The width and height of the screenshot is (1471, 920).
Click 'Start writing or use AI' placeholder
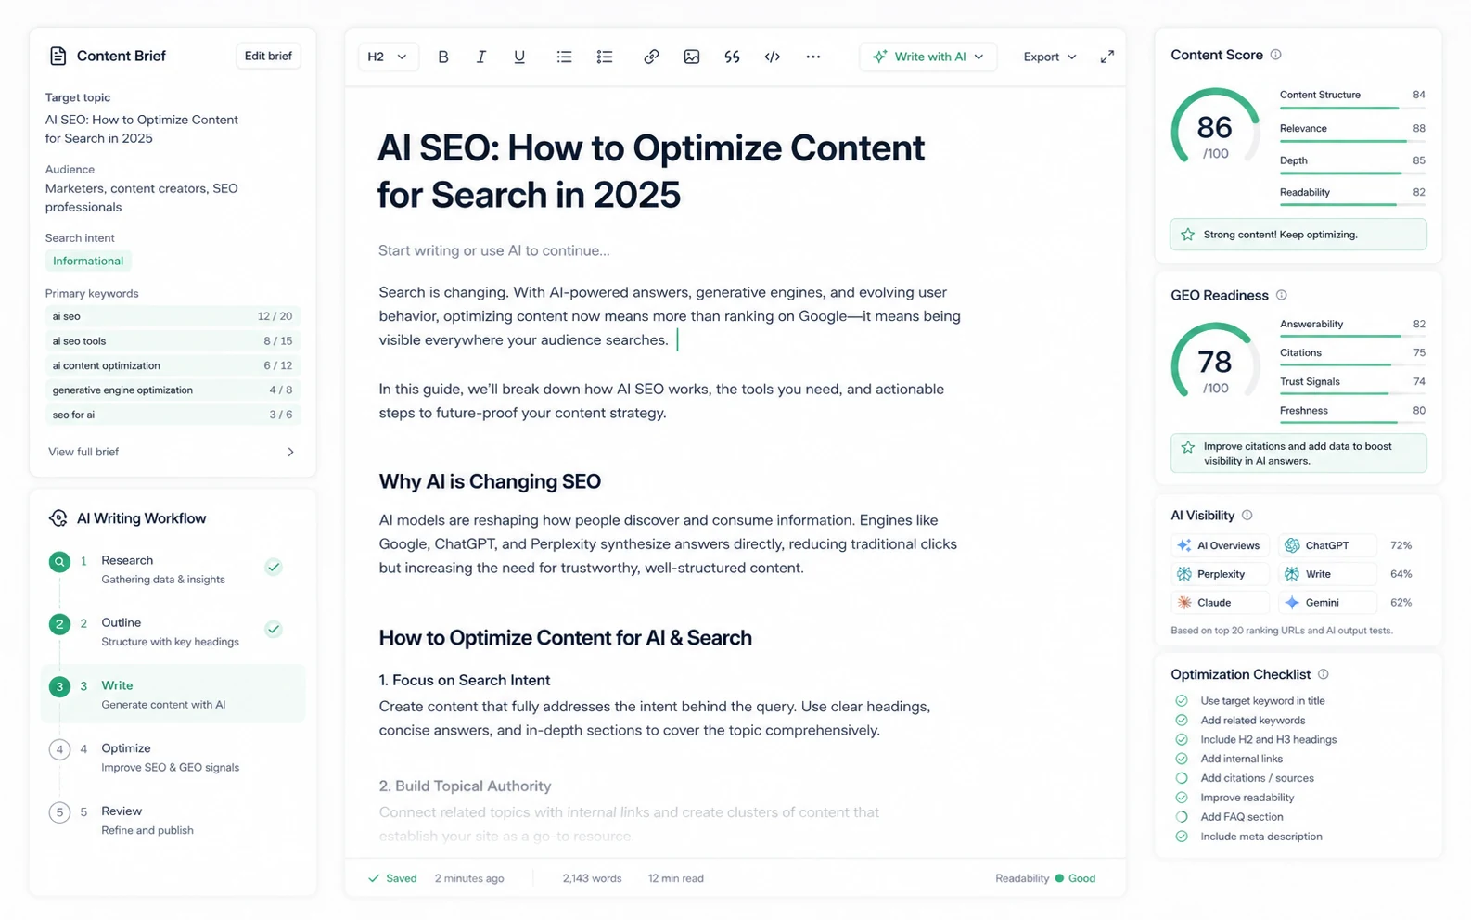pyautogui.click(x=494, y=250)
